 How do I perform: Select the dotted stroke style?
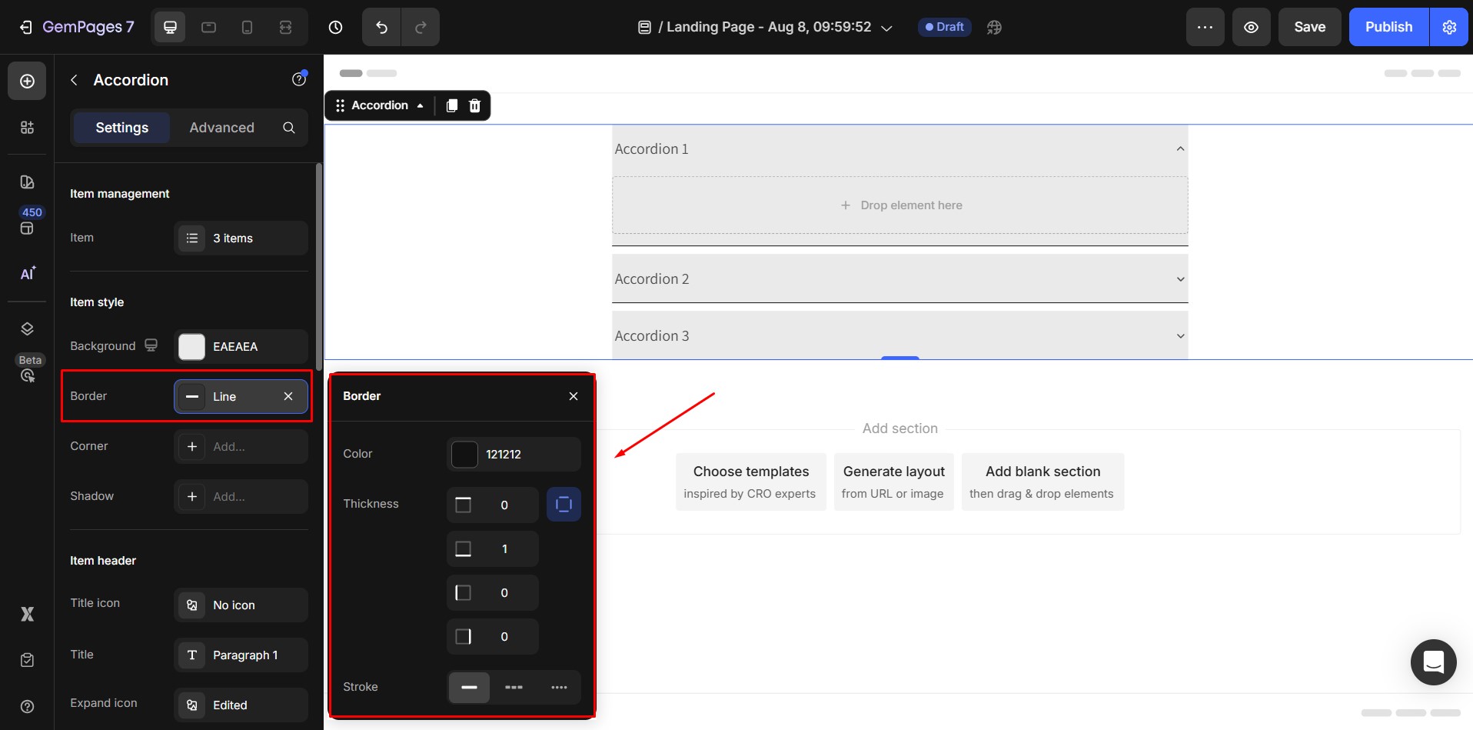tap(559, 687)
